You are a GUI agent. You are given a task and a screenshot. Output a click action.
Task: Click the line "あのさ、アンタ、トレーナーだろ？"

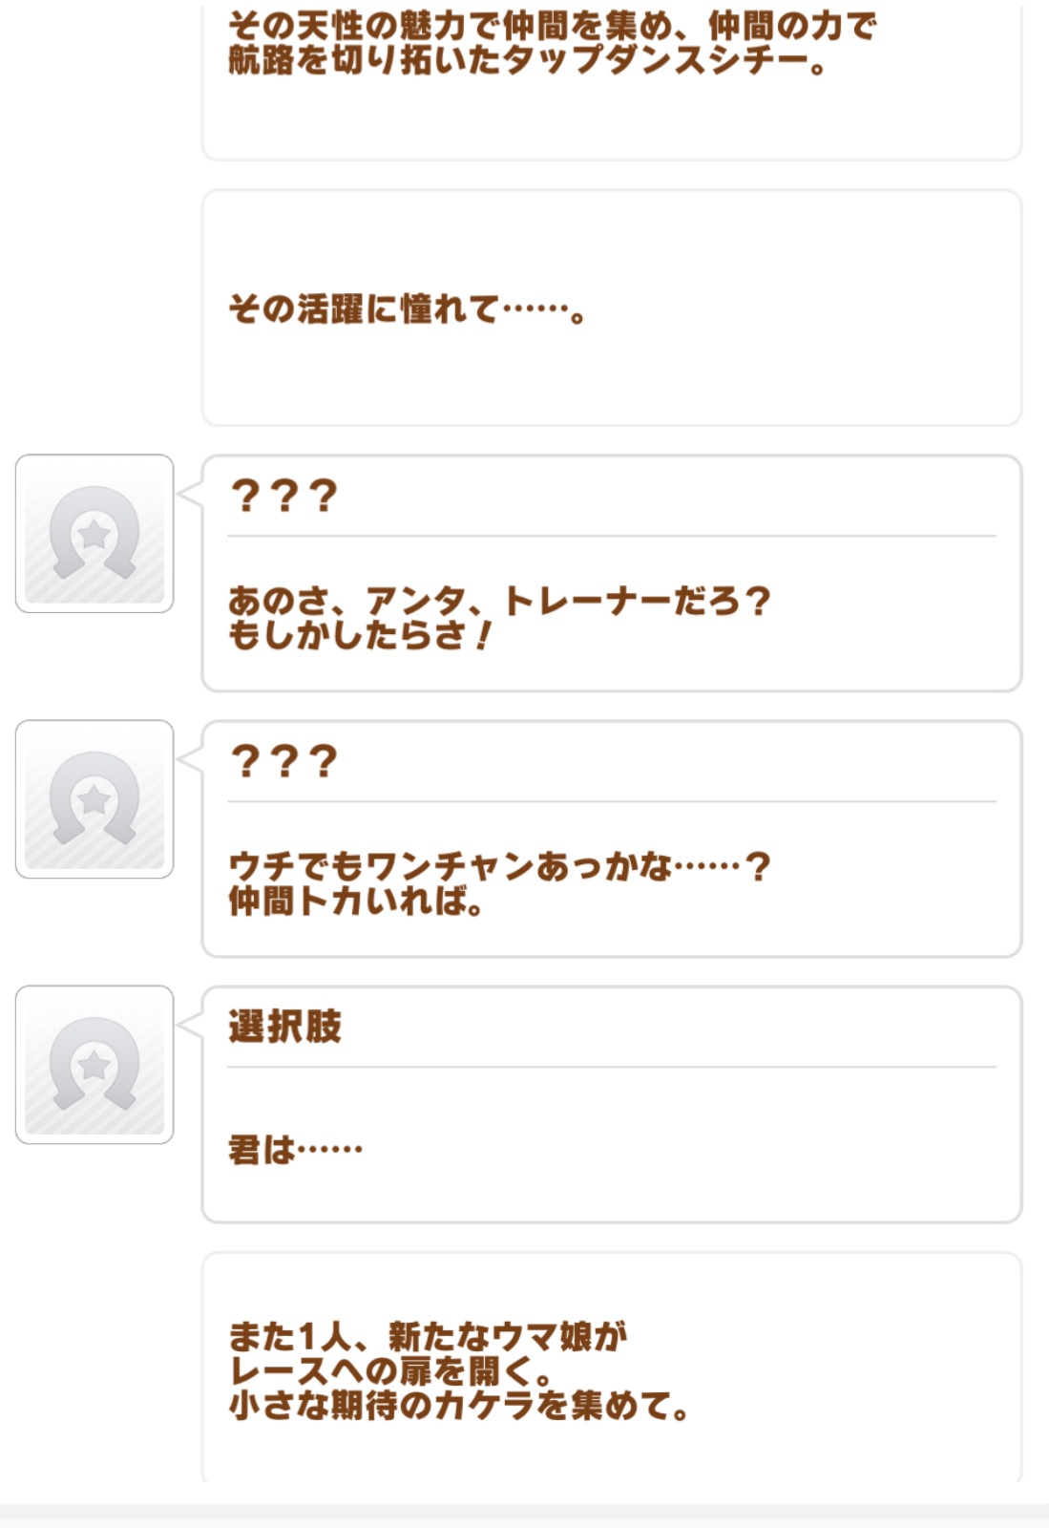click(x=498, y=601)
